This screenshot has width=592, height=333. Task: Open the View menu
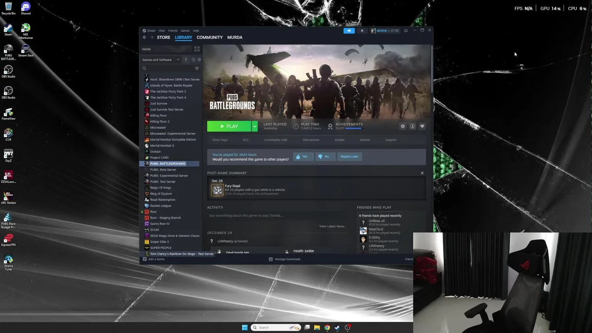[162, 31]
